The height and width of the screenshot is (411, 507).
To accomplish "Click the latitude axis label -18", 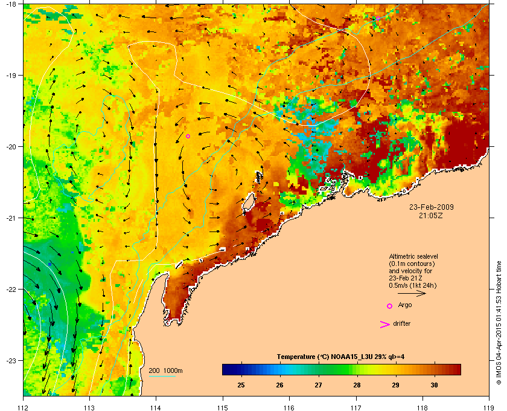I will point(11,4).
